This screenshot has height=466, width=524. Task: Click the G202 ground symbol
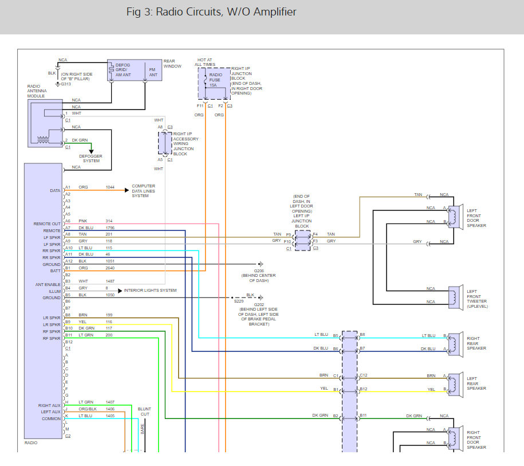click(x=261, y=297)
